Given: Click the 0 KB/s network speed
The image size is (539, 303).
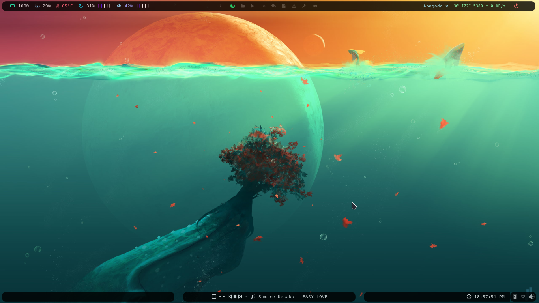Looking at the screenshot, I should pos(498,6).
